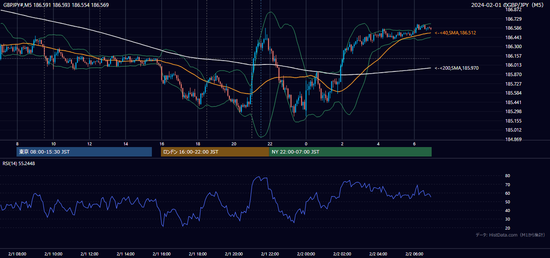Viewport: 550px width, 258px height.
Task: Click the 2/1 22:00 date label
Action: [270, 254]
